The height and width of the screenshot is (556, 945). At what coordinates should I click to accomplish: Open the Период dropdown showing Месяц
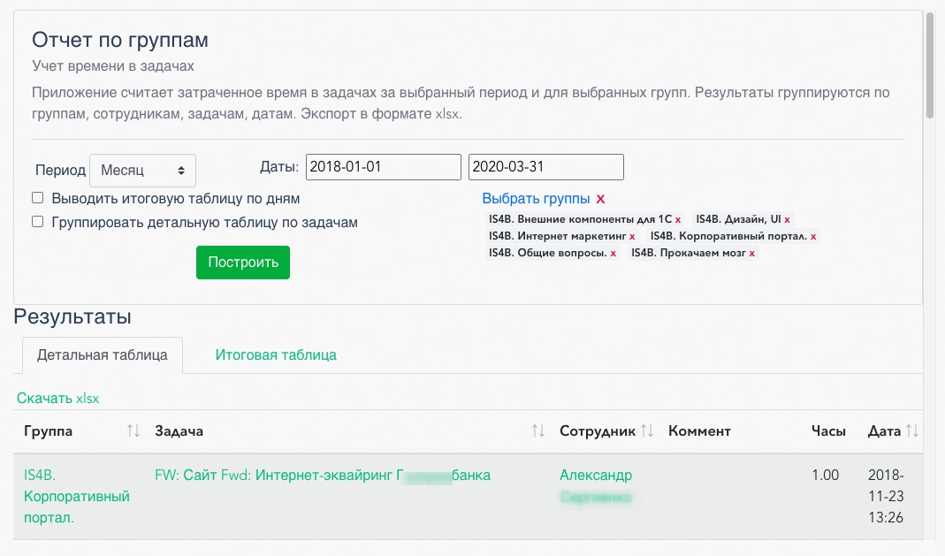click(142, 170)
